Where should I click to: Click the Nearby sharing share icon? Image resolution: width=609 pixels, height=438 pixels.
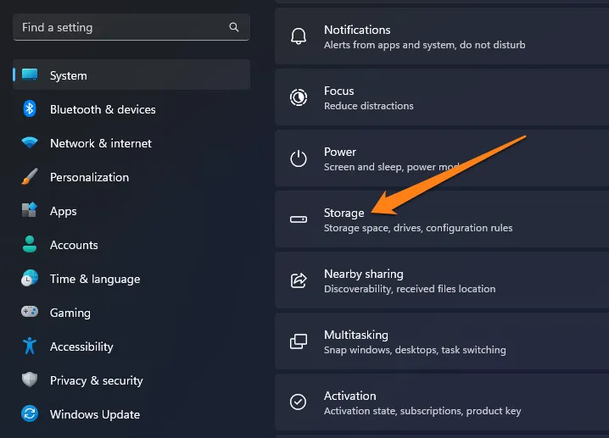299,280
